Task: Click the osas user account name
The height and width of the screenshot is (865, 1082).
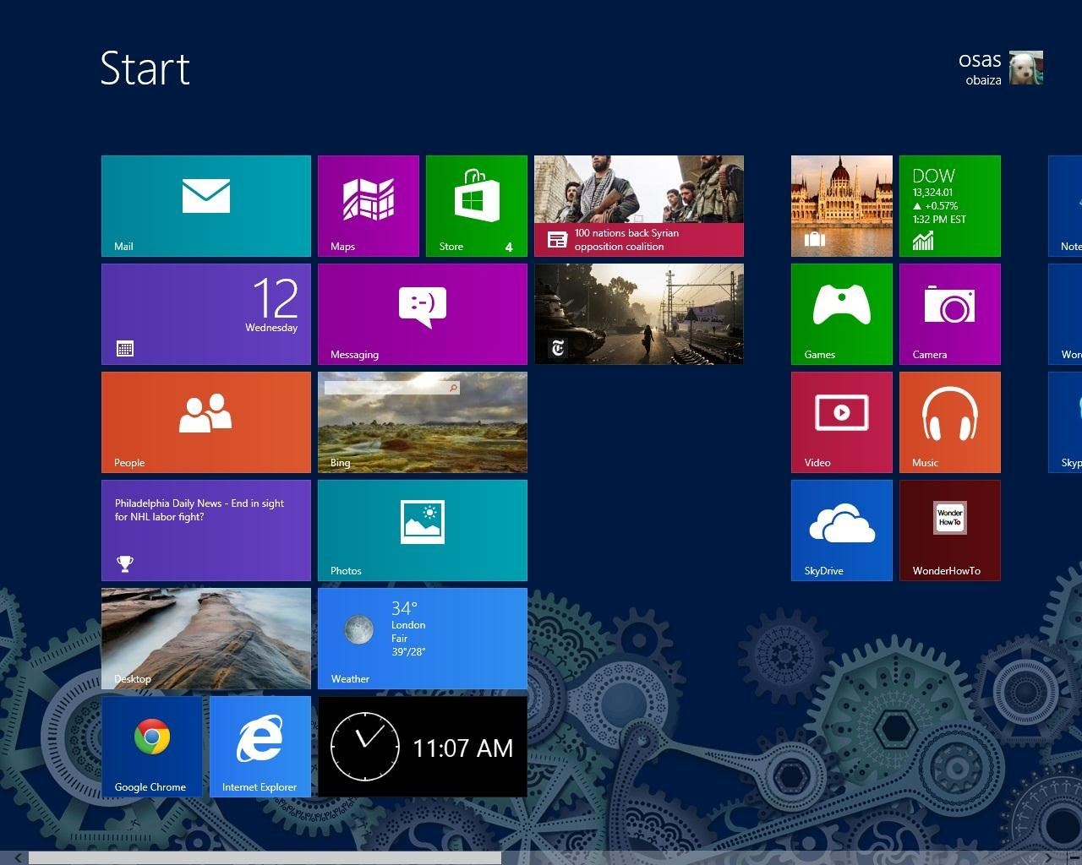Action: [980, 60]
